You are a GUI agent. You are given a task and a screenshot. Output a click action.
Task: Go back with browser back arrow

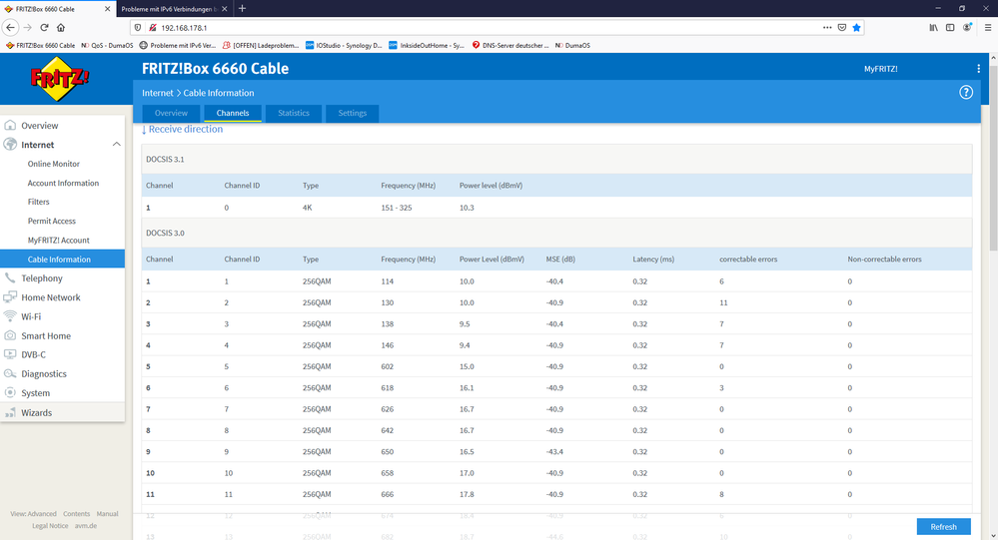(10, 27)
